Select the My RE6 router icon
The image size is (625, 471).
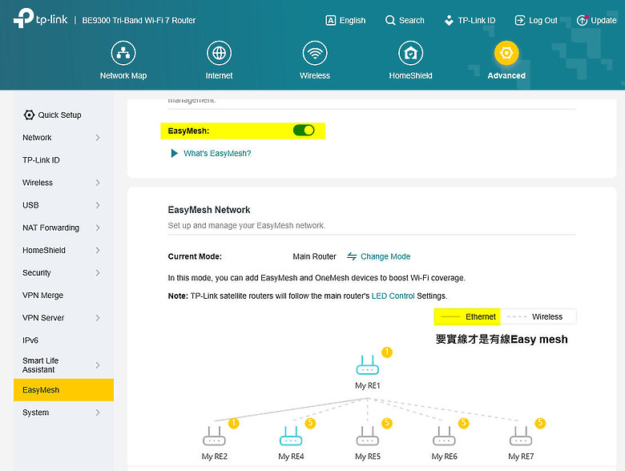(444, 436)
